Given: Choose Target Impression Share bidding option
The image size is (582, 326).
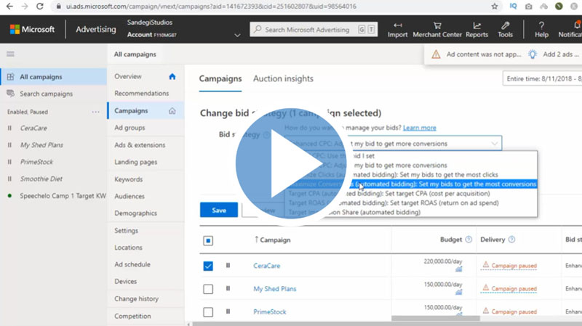Looking at the screenshot, I should pos(411,212).
